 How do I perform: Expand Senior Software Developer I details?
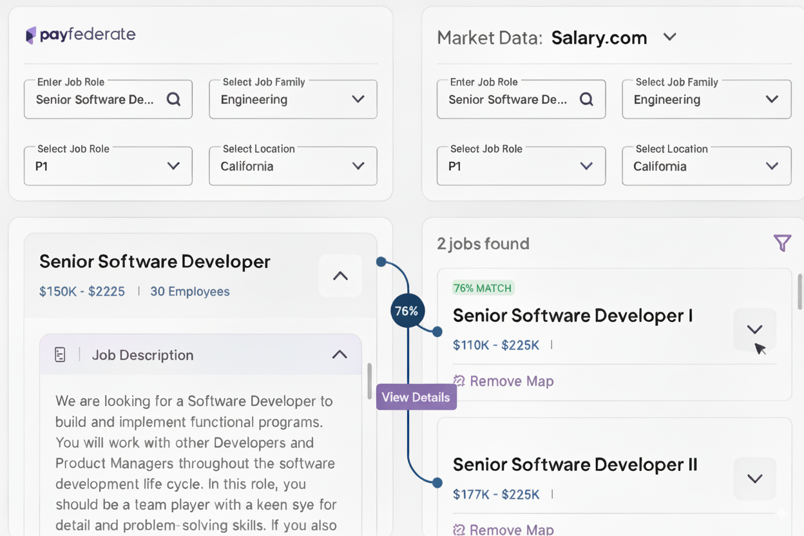[x=754, y=329]
